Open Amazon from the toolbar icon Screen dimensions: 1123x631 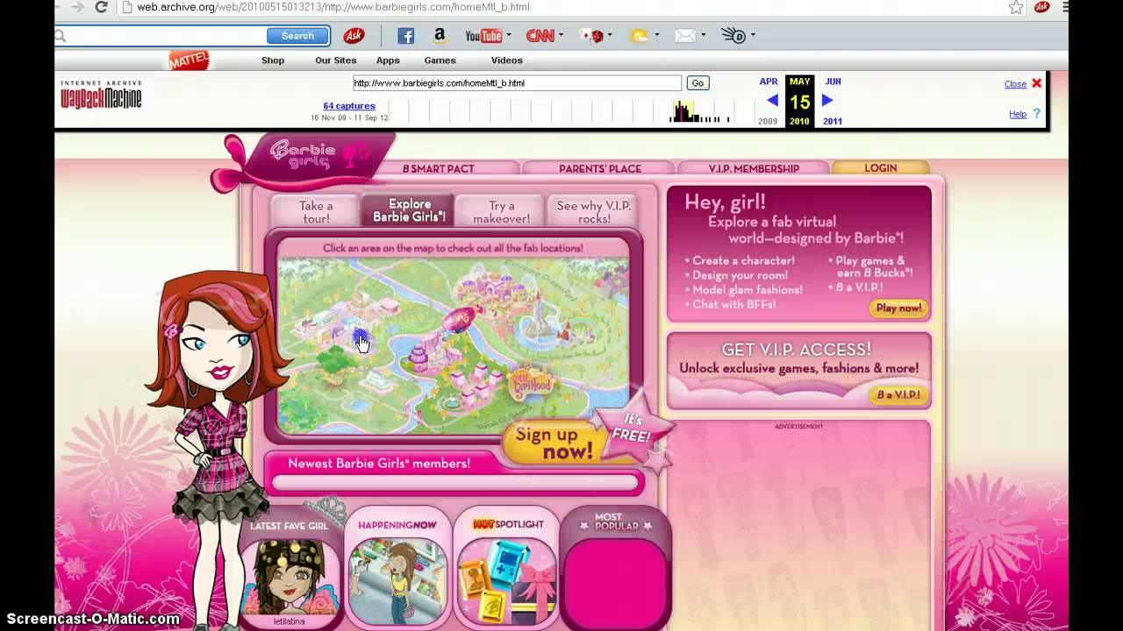pyautogui.click(x=440, y=36)
